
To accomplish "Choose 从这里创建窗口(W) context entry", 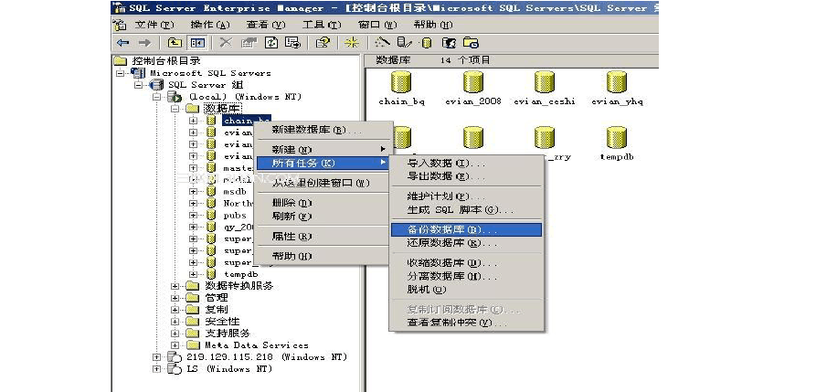I will coord(323,183).
